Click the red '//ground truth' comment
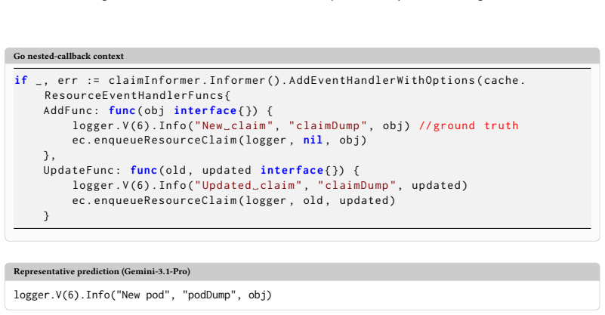The height and width of the screenshot is (315, 605). (x=469, y=125)
